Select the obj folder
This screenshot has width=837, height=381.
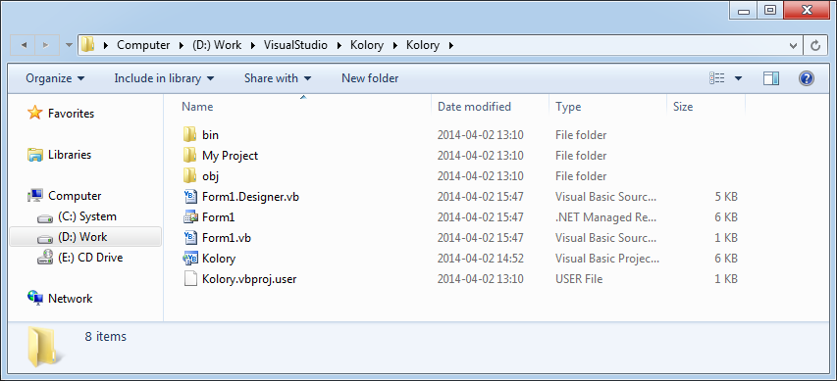(x=210, y=176)
